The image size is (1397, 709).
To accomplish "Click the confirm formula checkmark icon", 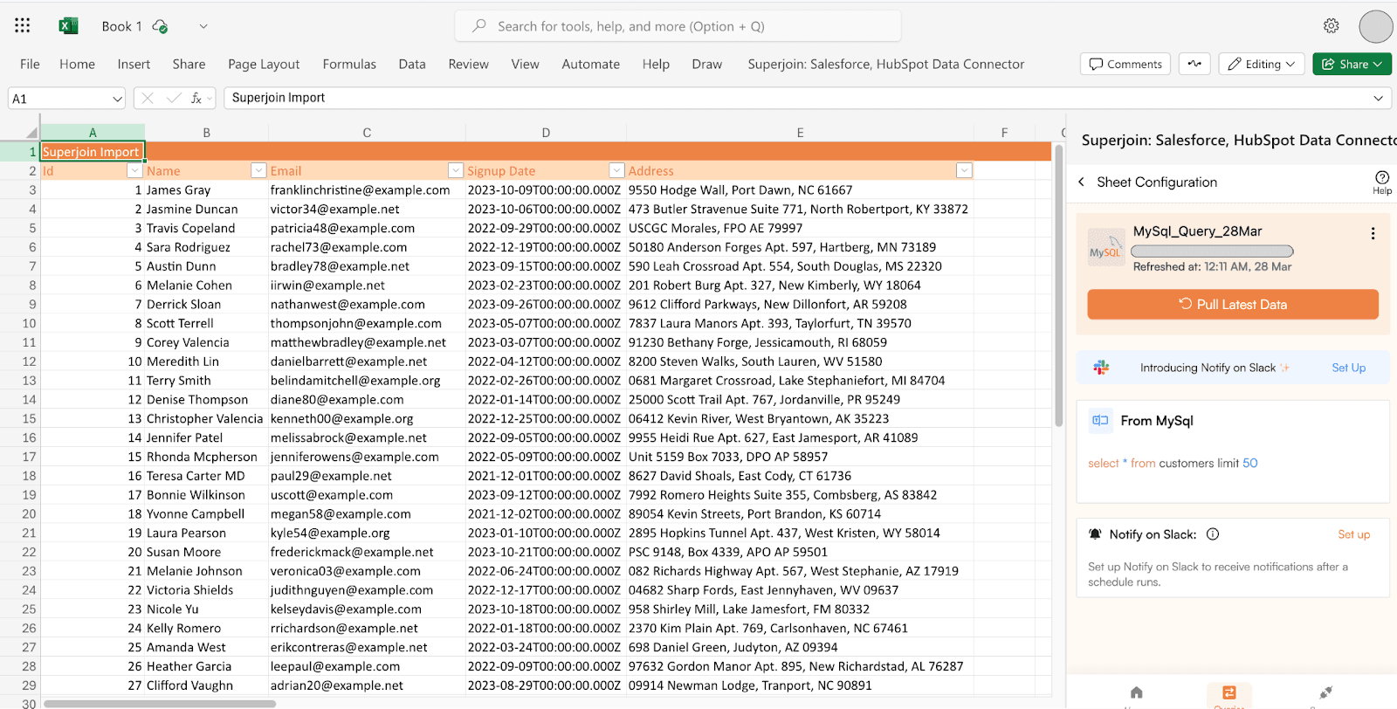I will pyautogui.click(x=173, y=99).
